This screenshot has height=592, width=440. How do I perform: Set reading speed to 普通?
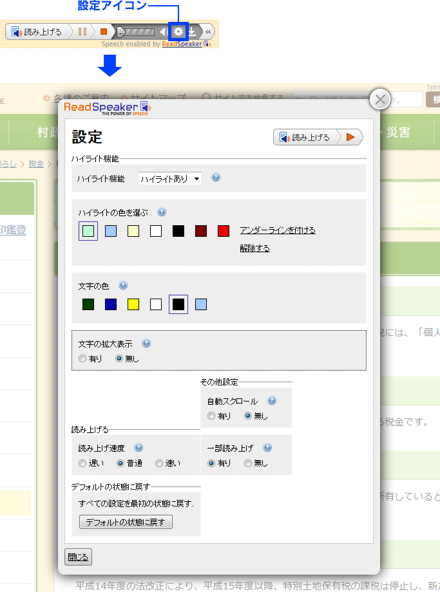click(120, 463)
